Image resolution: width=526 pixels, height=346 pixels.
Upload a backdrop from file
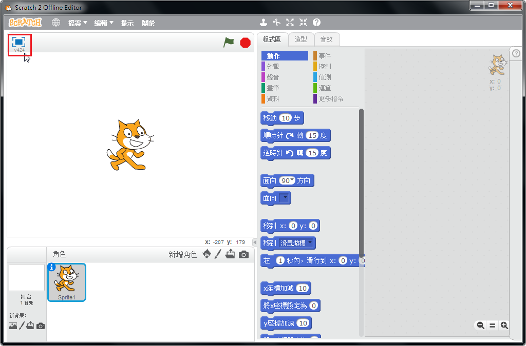pyautogui.click(x=30, y=325)
